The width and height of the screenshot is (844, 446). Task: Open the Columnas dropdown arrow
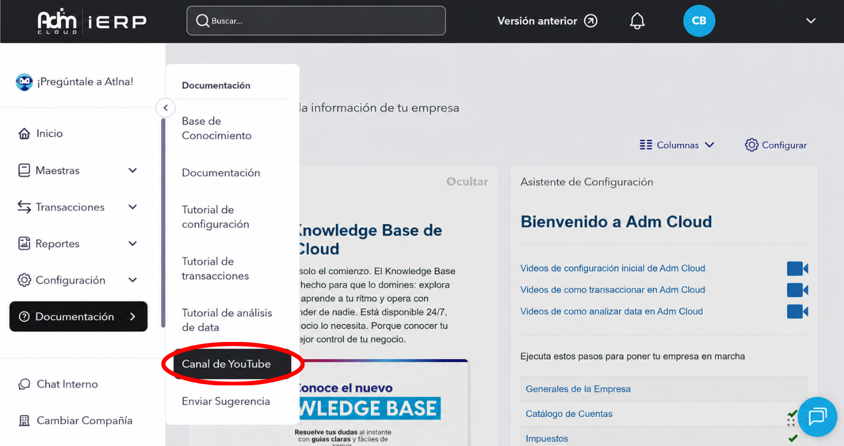coord(710,145)
